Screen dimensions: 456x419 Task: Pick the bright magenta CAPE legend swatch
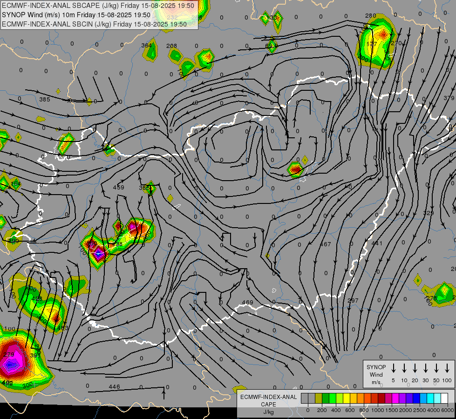pyautogui.click(x=395, y=398)
